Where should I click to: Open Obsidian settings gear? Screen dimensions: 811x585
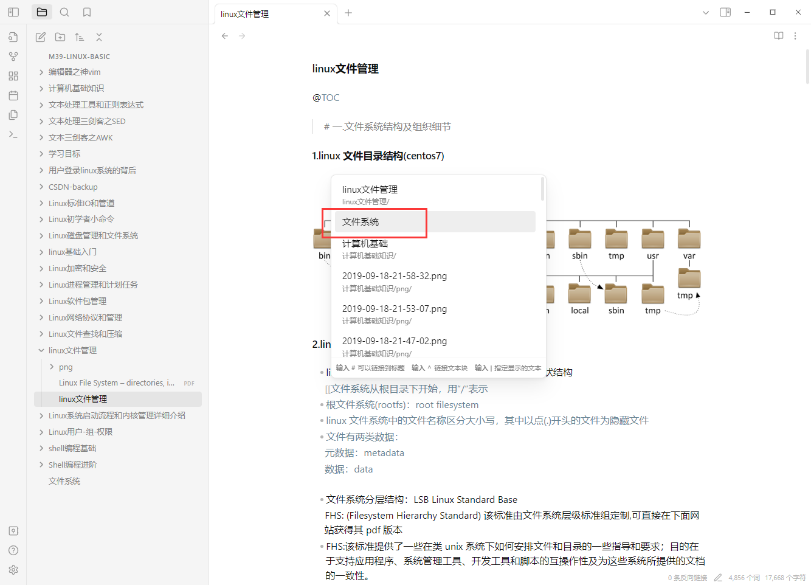click(13, 570)
